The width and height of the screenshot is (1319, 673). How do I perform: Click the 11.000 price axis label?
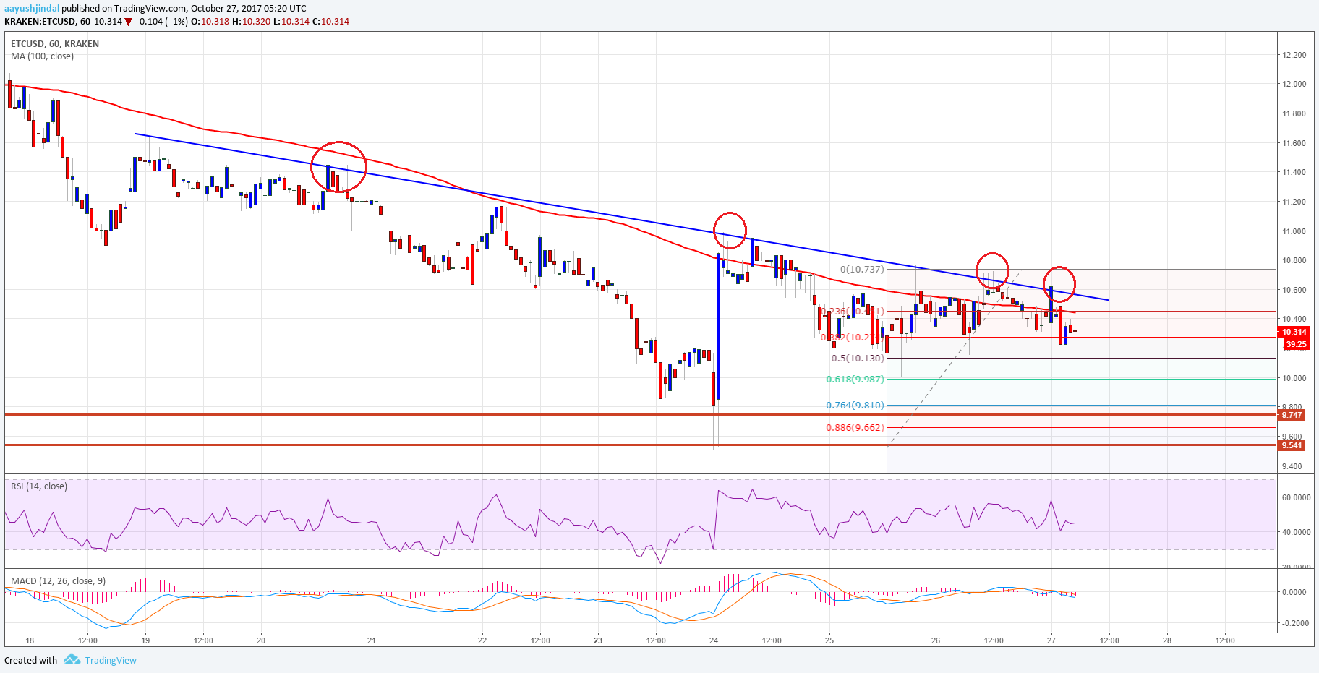tap(1294, 231)
